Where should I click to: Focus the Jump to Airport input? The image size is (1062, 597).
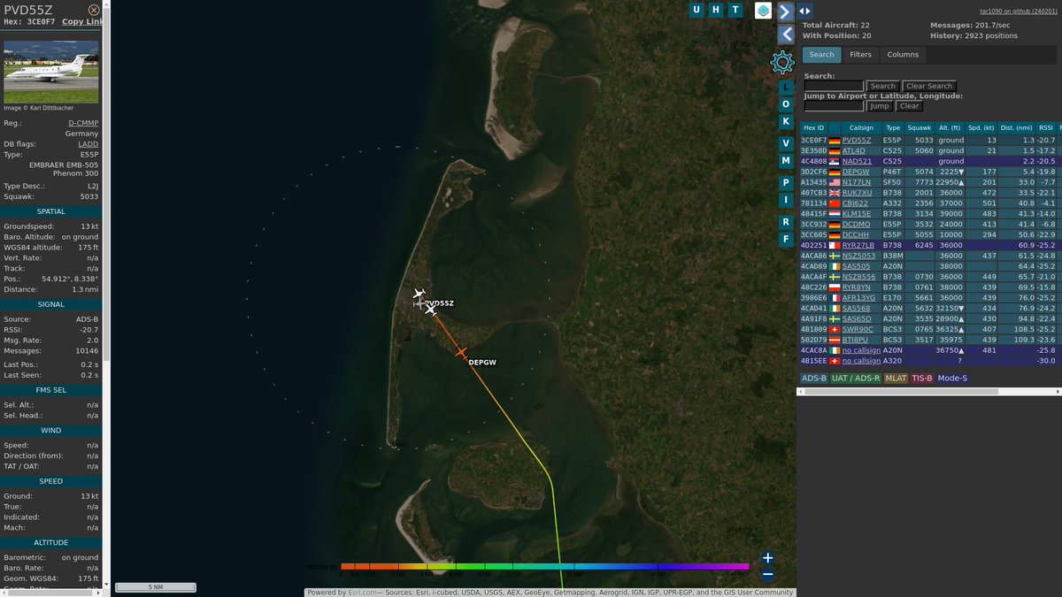pyautogui.click(x=834, y=106)
